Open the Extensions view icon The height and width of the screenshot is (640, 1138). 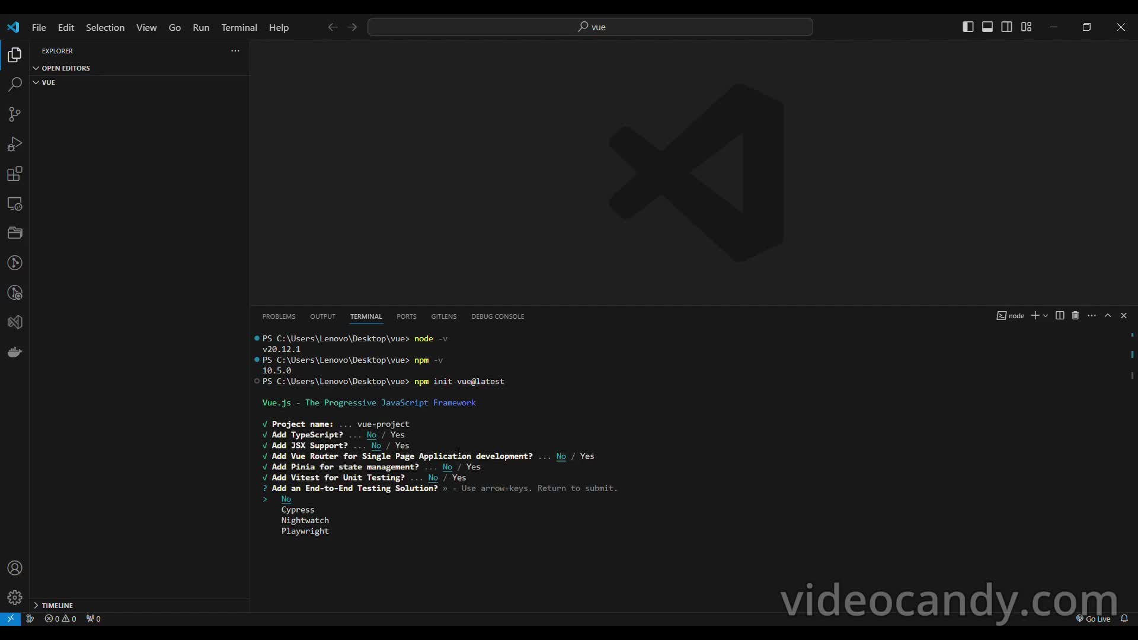coord(15,174)
